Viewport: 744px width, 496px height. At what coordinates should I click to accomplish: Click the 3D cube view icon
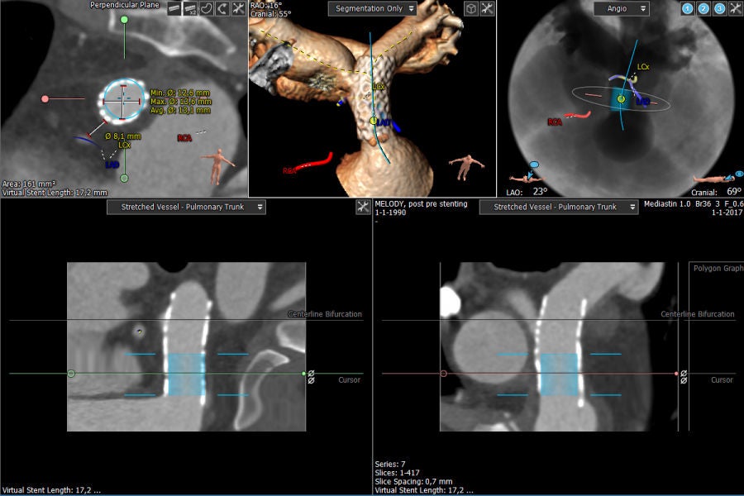[470, 8]
